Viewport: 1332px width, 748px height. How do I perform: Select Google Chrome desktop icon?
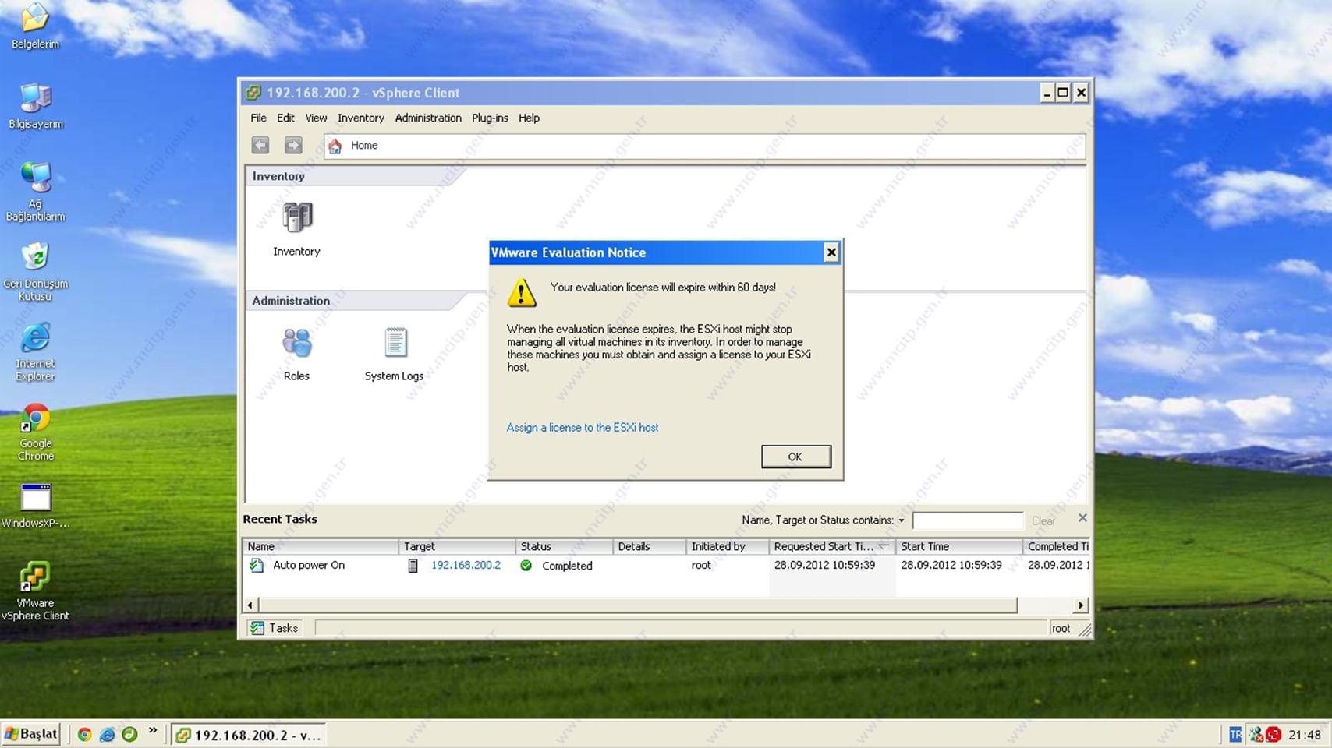(35, 418)
